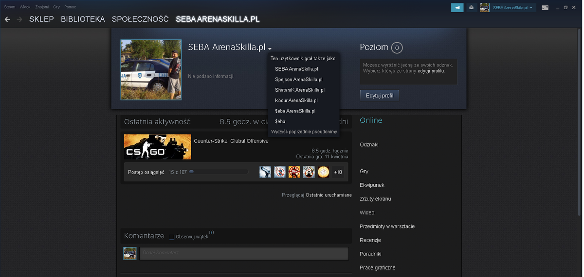The height and width of the screenshot is (277, 584).
Task: Click the megaphone announcements icon
Action: click(457, 7)
